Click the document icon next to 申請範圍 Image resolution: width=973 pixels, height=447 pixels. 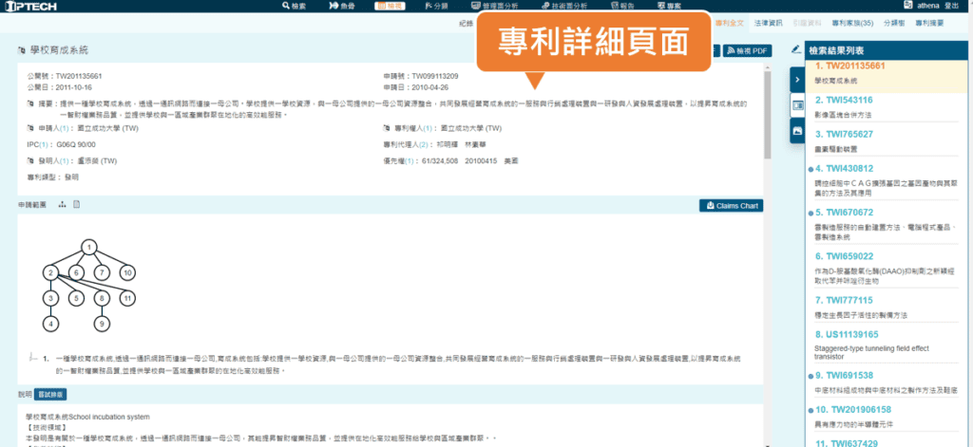pos(77,204)
